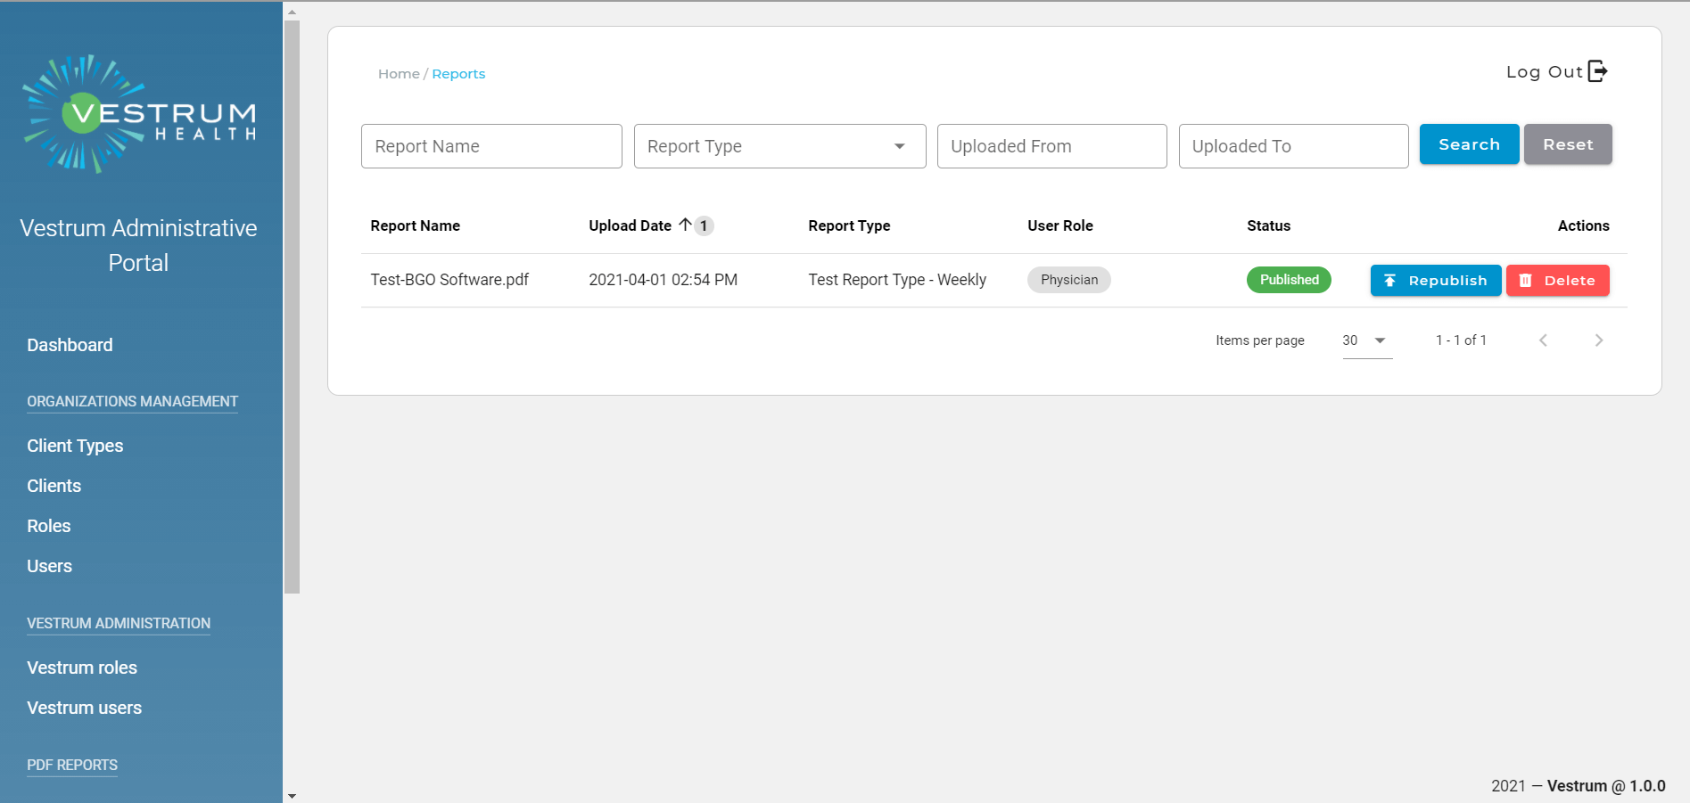
Task: Open Roles in the sidebar
Action: coord(48,526)
